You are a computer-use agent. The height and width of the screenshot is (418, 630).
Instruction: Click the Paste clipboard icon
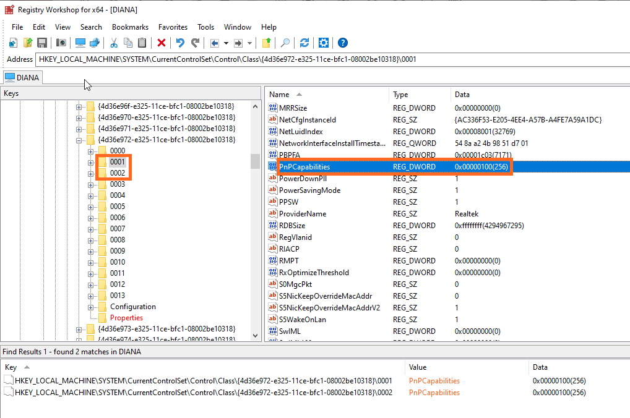(142, 43)
